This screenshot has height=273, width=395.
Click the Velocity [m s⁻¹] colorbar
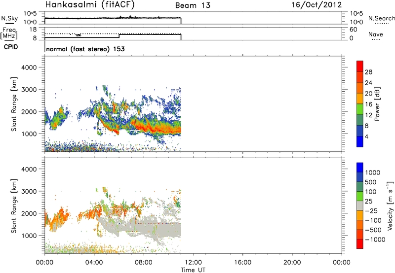tap(360, 205)
